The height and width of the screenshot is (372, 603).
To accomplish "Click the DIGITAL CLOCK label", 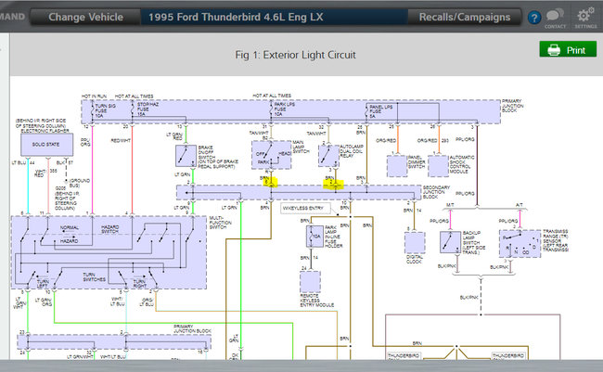I will 414,259.
